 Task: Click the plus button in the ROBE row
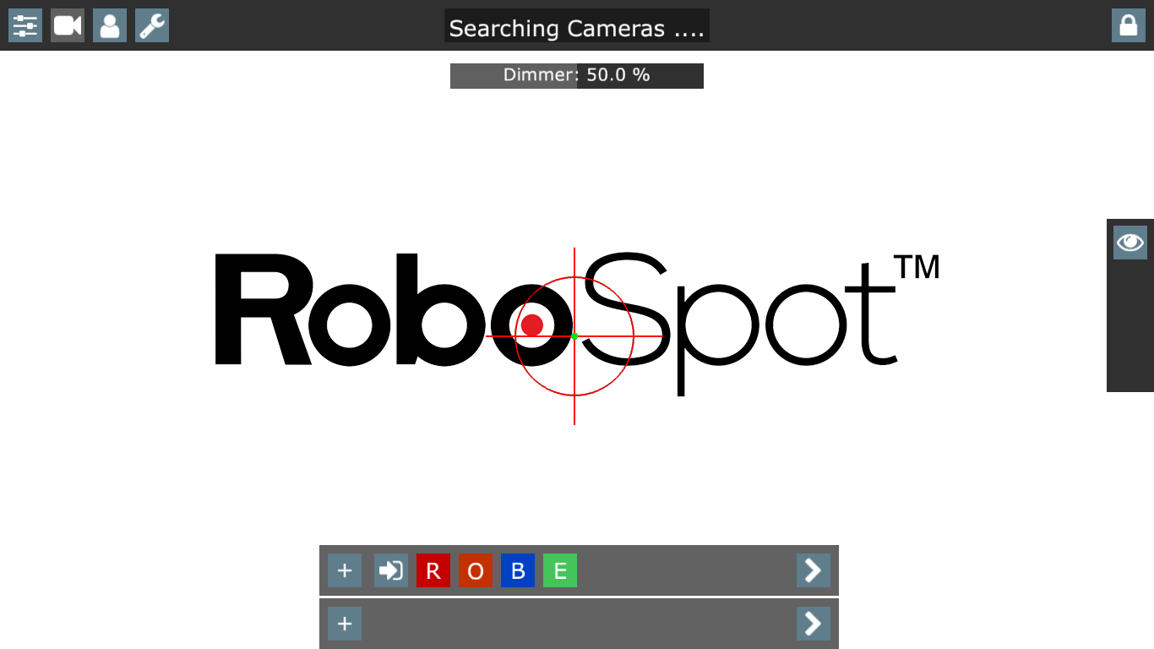click(x=345, y=570)
